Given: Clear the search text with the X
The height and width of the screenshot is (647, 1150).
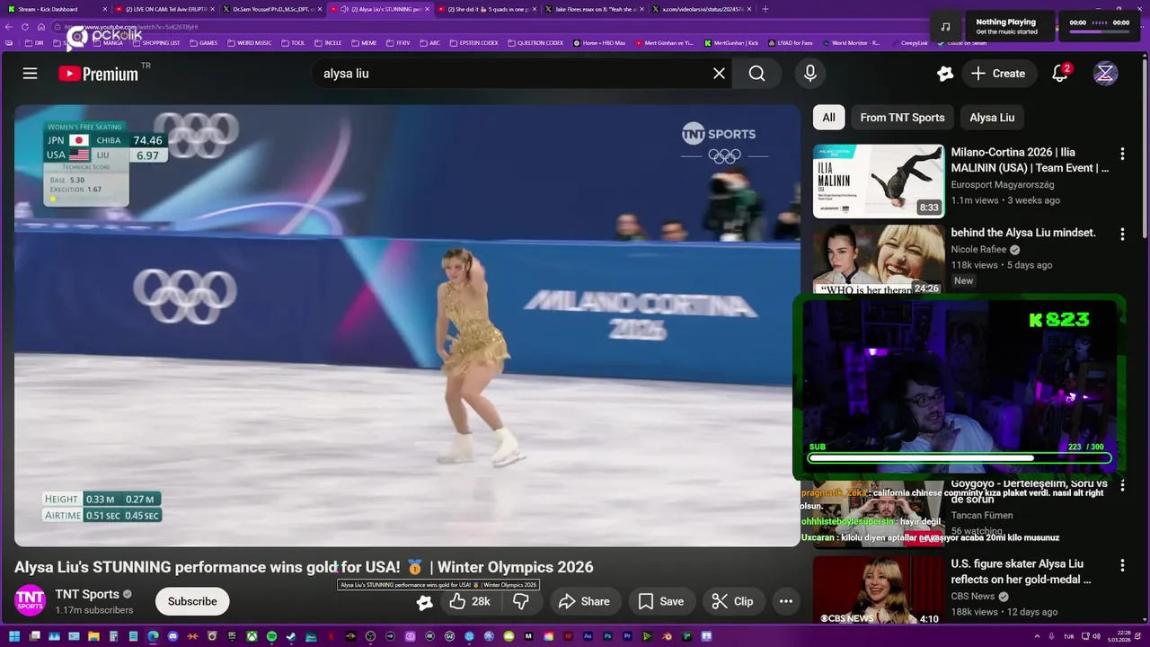Looking at the screenshot, I should coord(719,74).
